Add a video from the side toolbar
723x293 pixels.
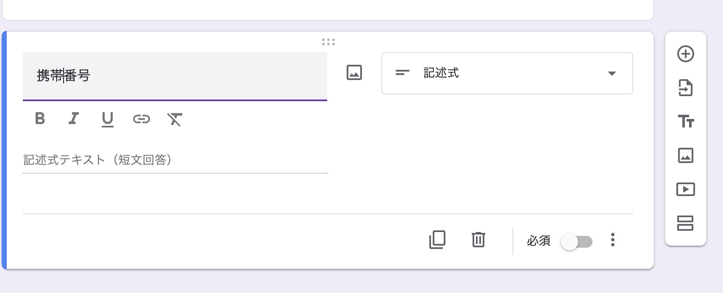[x=685, y=189]
